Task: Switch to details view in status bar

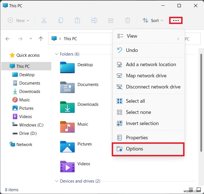Action: [191, 190]
